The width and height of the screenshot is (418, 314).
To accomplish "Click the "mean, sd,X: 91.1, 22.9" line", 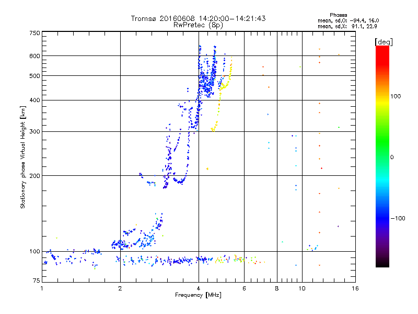I will pos(347,26).
